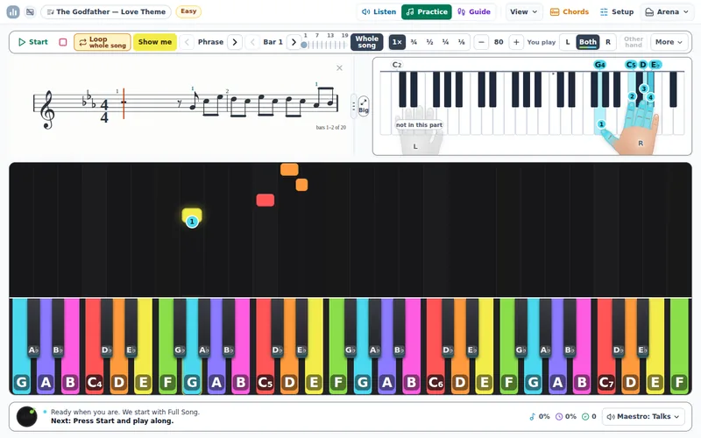Click the Show me button

[155, 42]
